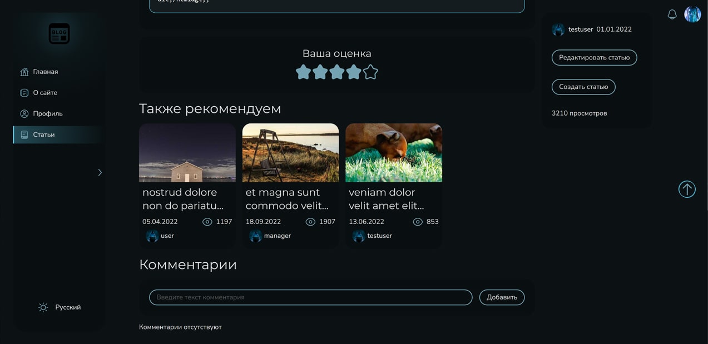
Task: Click the document icon next to О сайте
Action: [24, 93]
